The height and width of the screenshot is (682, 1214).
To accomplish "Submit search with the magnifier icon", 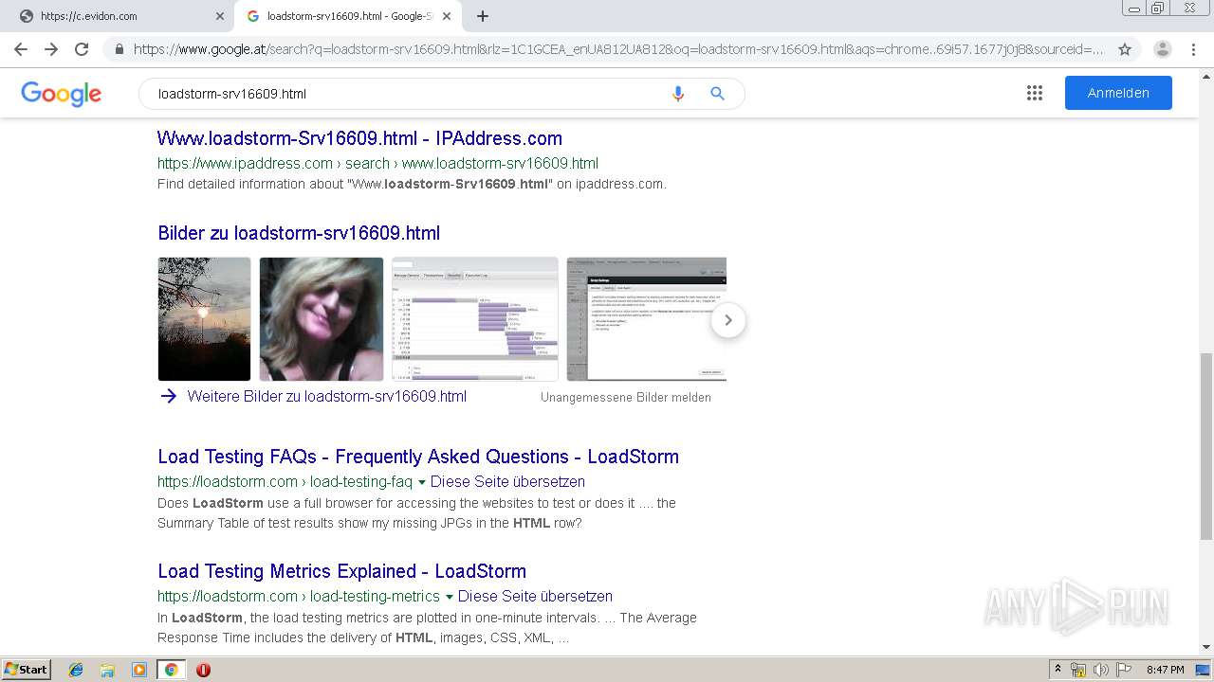I will coord(718,94).
